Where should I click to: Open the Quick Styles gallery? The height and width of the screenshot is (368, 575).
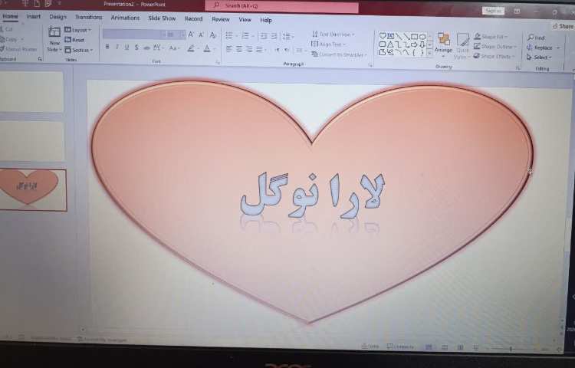tap(462, 46)
